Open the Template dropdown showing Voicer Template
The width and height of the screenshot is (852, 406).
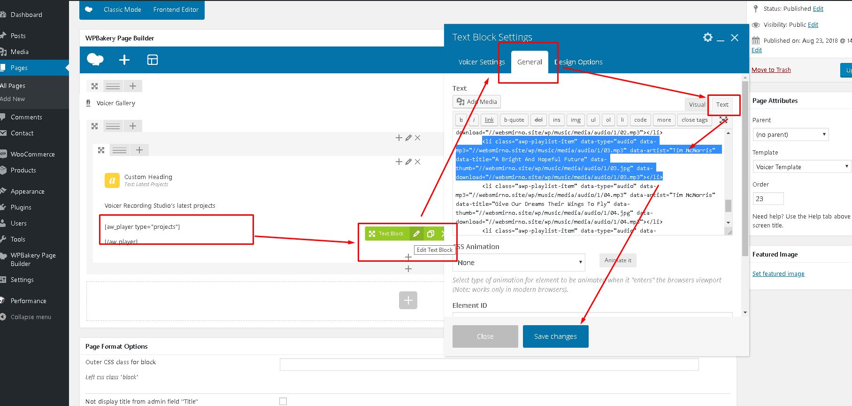click(802, 167)
